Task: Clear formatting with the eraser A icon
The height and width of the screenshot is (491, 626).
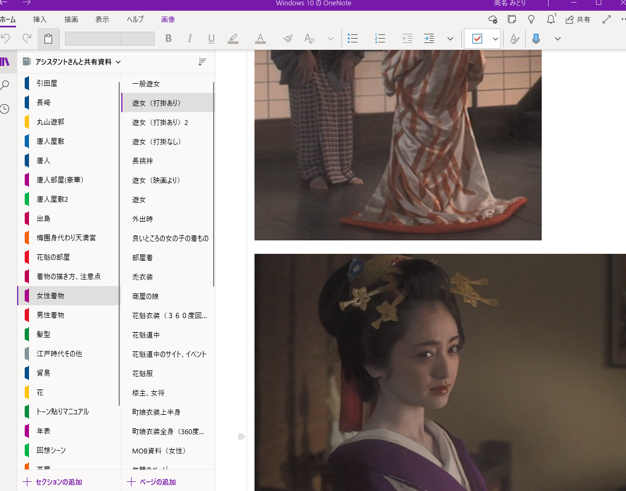Action: [x=309, y=38]
